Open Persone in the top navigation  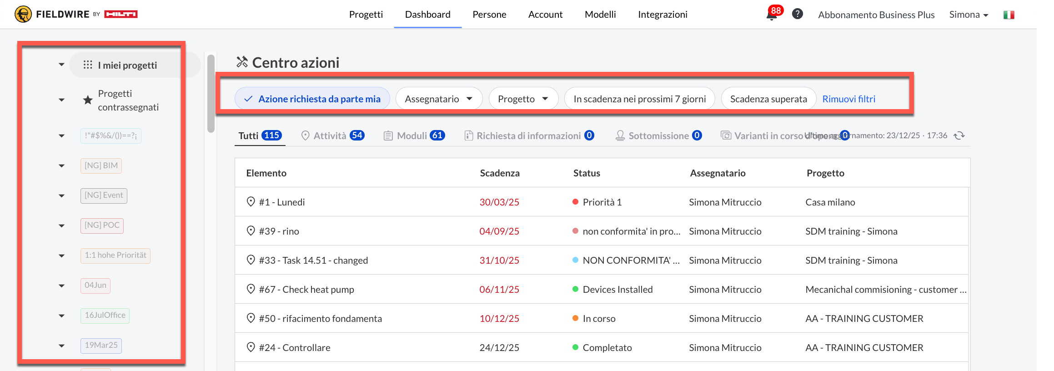(x=489, y=15)
